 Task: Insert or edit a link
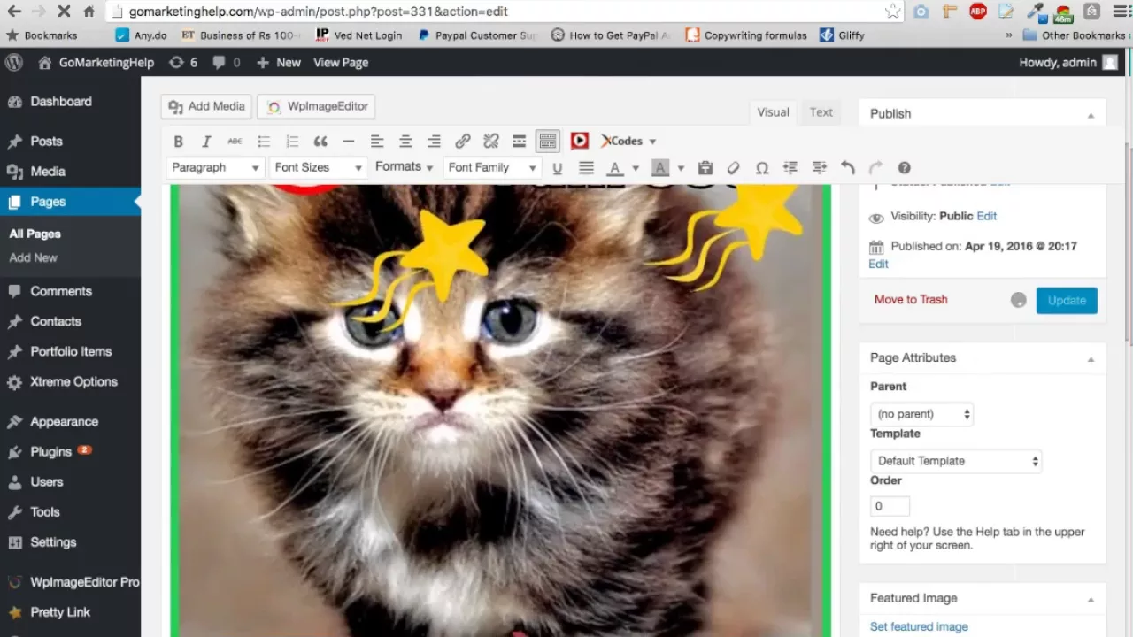click(462, 142)
